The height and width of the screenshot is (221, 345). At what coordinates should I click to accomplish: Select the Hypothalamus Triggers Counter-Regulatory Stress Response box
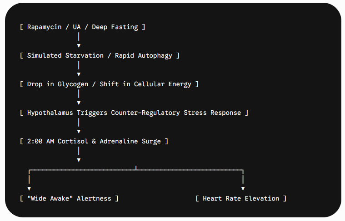134,113
